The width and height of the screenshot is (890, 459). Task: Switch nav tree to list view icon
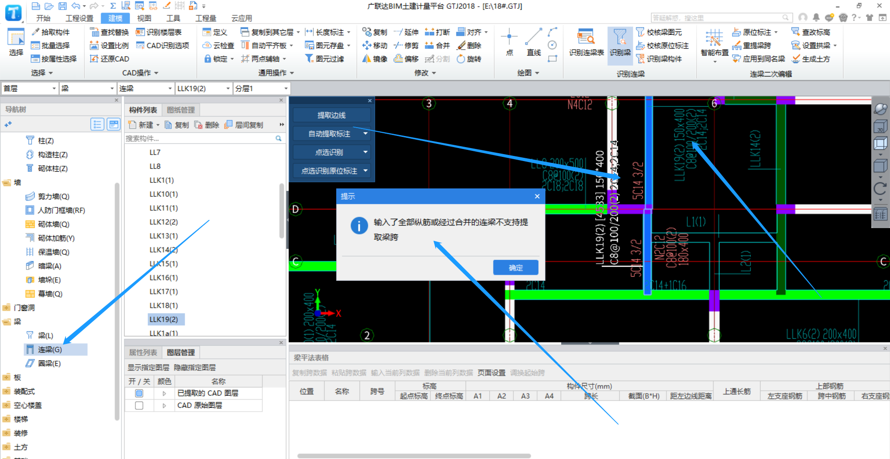(x=97, y=124)
